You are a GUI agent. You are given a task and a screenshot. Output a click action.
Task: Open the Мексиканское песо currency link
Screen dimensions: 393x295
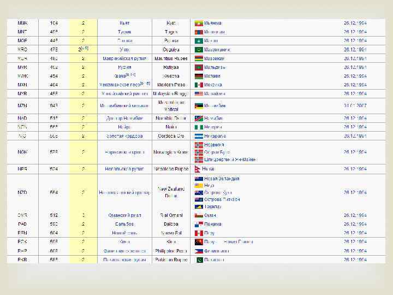coord(120,85)
